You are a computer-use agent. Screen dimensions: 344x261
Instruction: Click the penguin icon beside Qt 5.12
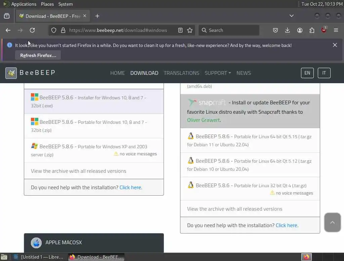(x=191, y=161)
